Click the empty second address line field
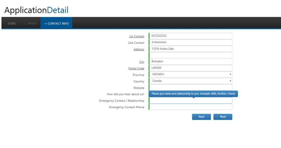This screenshot has width=281, height=148. point(190,55)
